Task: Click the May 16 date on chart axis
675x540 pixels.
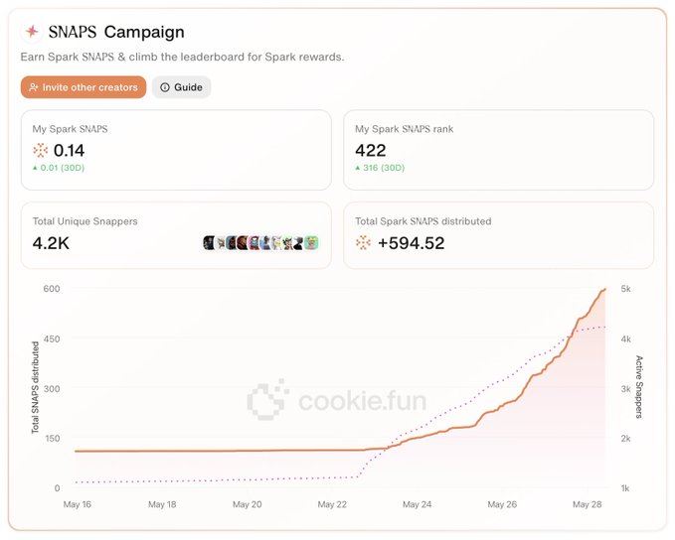Action: tap(76, 504)
